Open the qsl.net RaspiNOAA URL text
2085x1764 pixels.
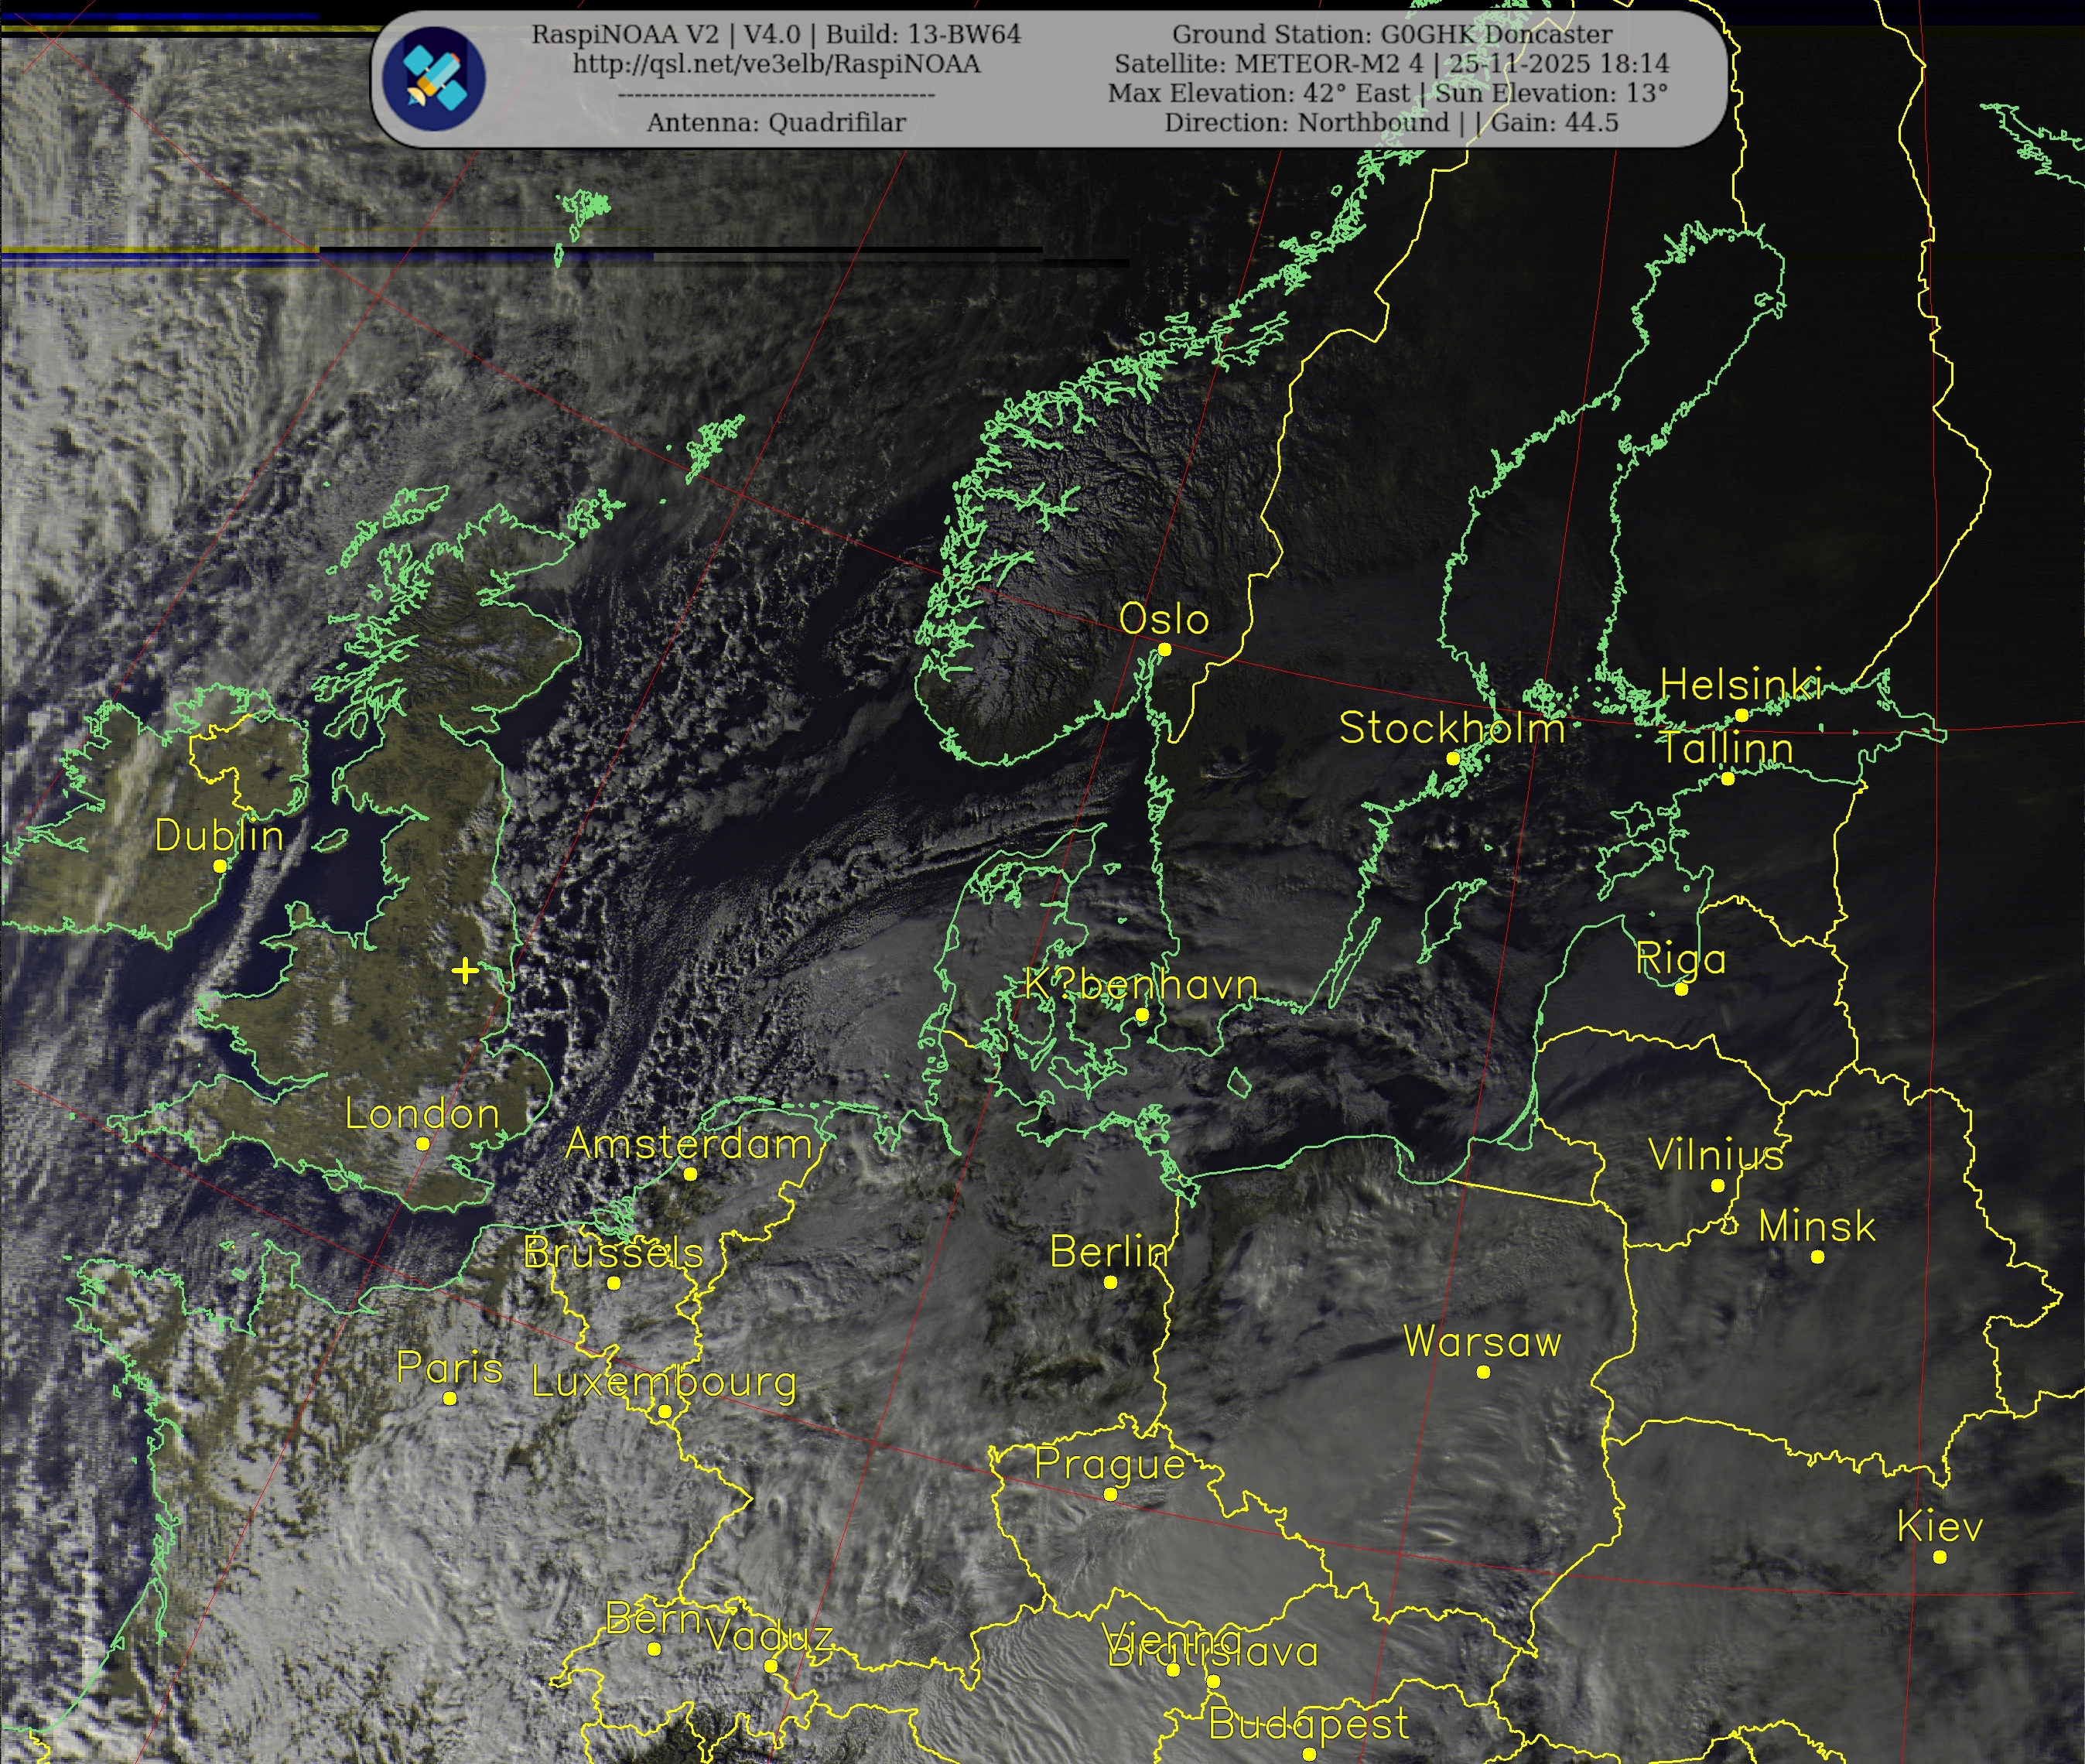point(776,64)
